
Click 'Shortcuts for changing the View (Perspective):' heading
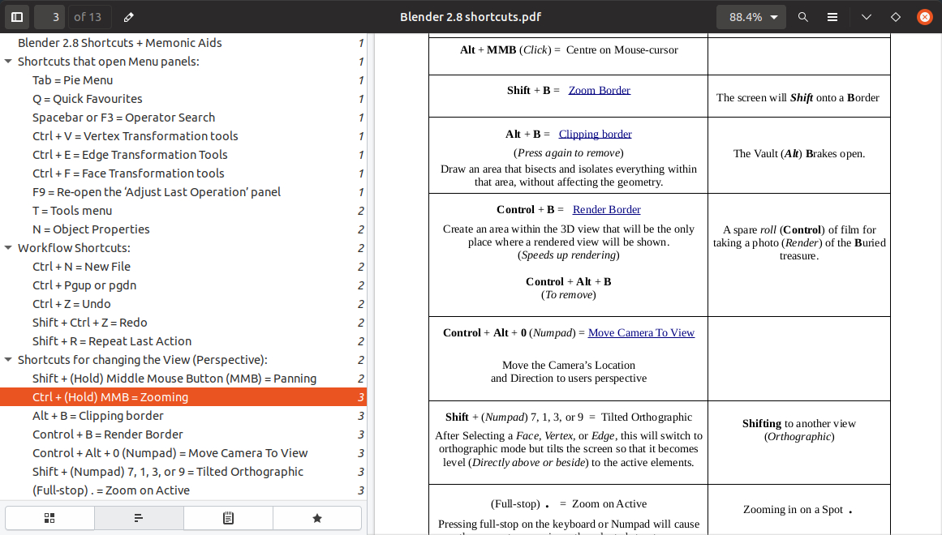(142, 360)
